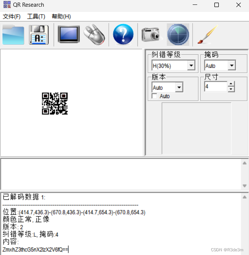This screenshot has width=249, height=255.
Task: Open a file with the folder icon
Action: coord(13,35)
